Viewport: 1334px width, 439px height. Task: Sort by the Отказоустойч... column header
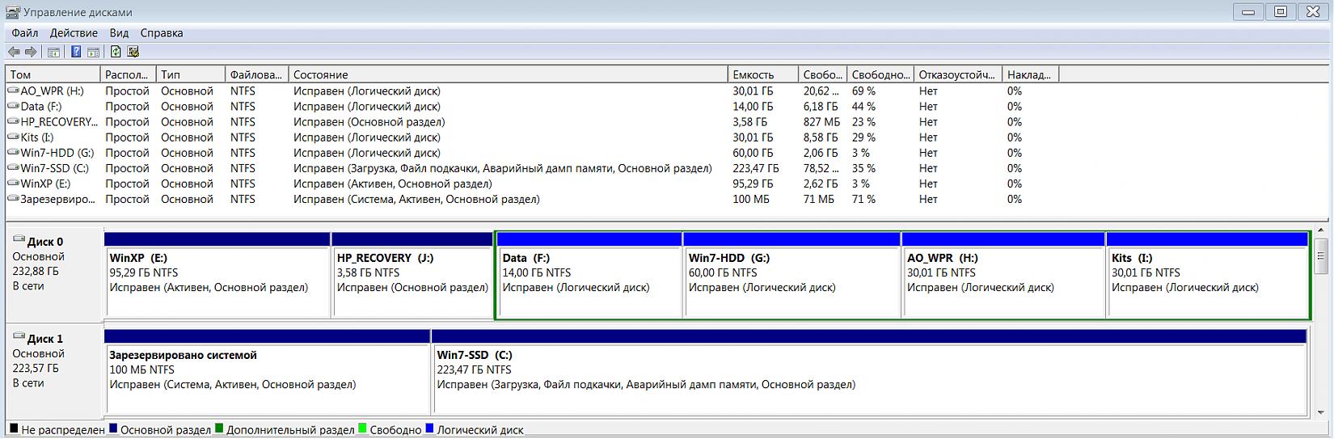[957, 74]
